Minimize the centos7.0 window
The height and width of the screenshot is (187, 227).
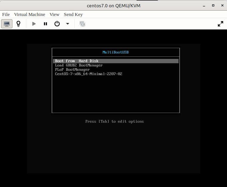click(x=204, y=6)
